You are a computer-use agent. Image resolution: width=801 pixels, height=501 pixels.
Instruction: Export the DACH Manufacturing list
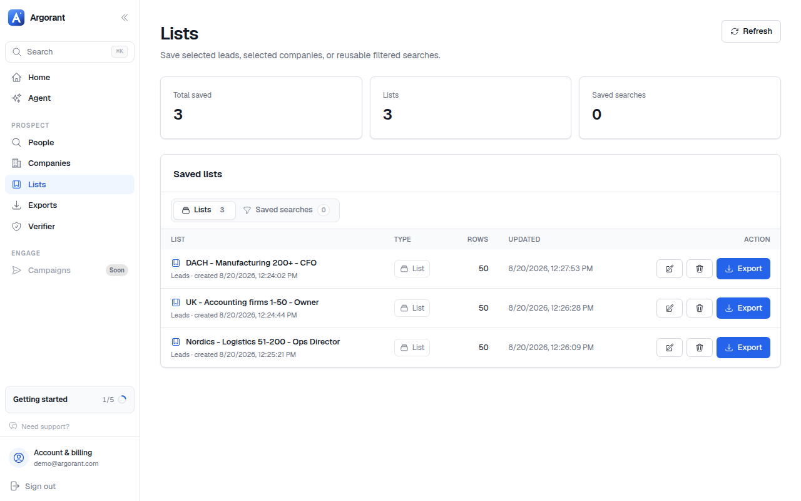tap(743, 269)
